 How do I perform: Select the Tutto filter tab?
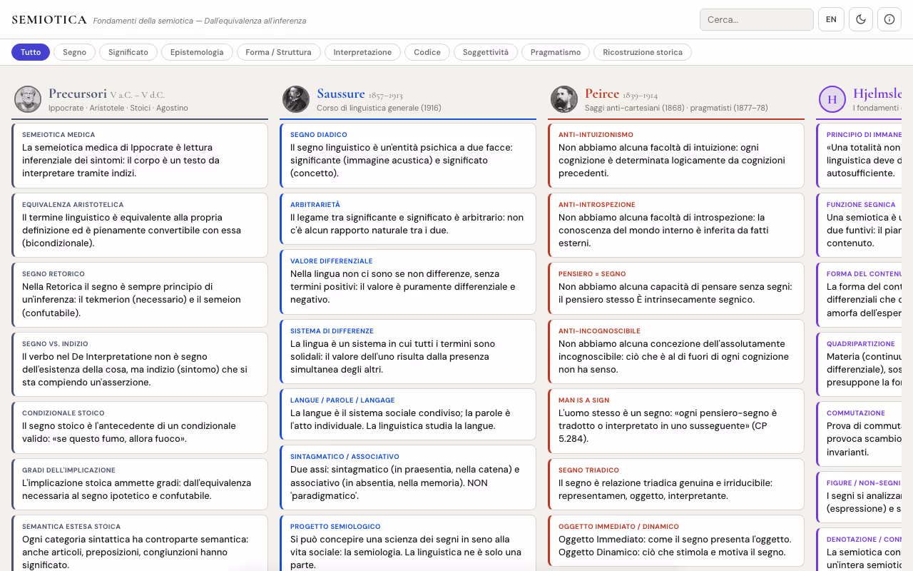30,51
